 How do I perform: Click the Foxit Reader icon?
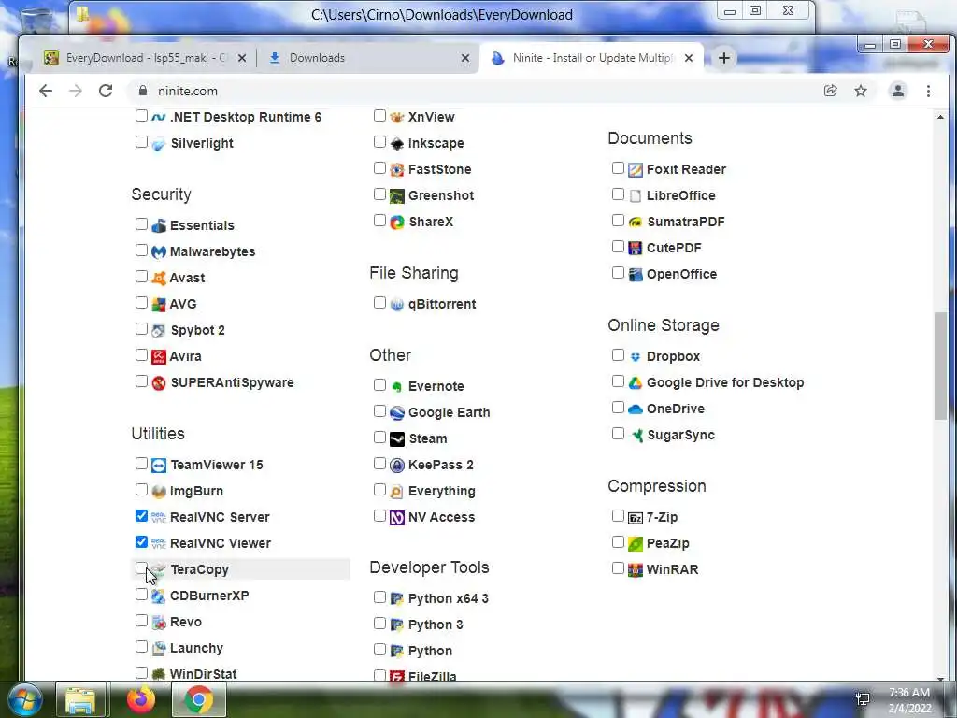636,170
